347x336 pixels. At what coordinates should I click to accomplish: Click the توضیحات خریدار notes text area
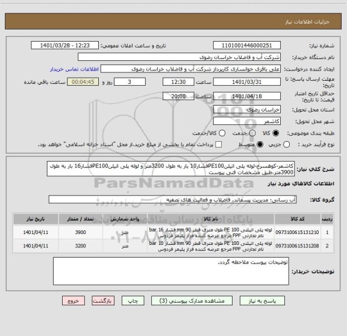(x=171, y=271)
